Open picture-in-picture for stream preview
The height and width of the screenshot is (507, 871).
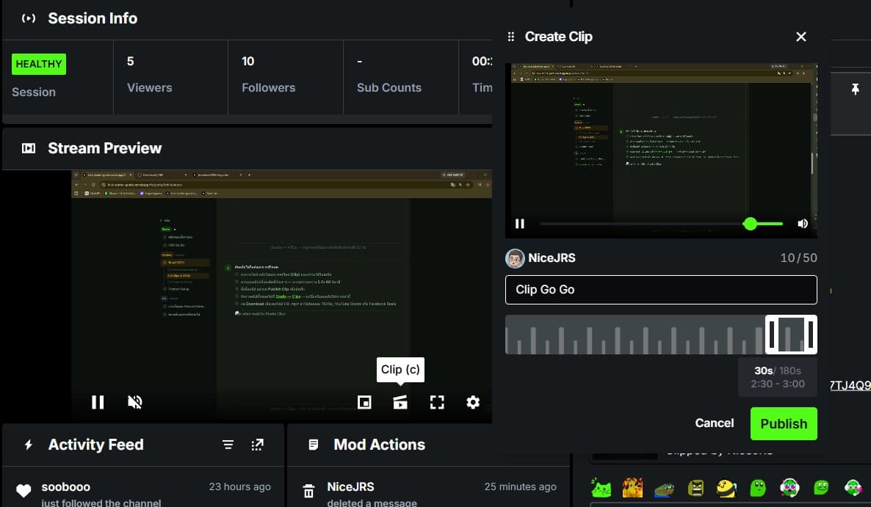(364, 402)
